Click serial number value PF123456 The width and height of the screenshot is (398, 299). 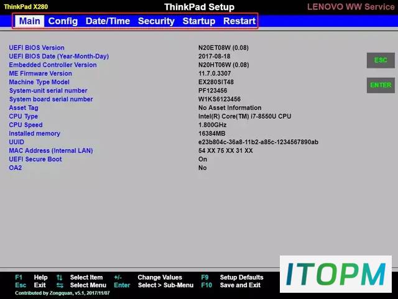click(x=213, y=91)
